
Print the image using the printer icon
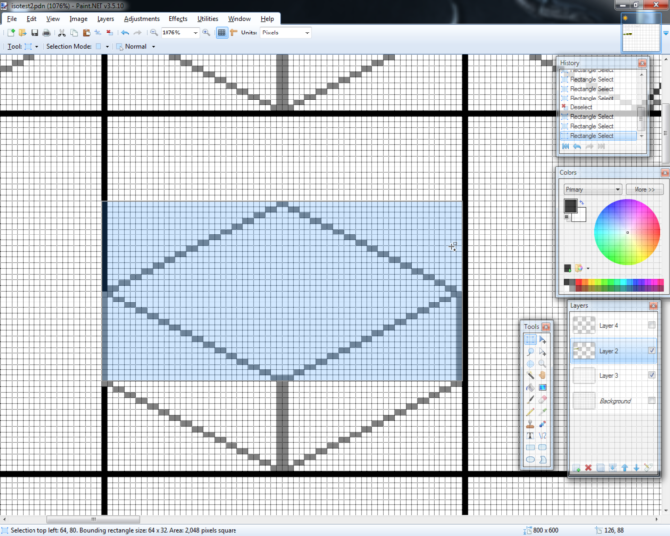pyautogui.click(x=46, y=33)
